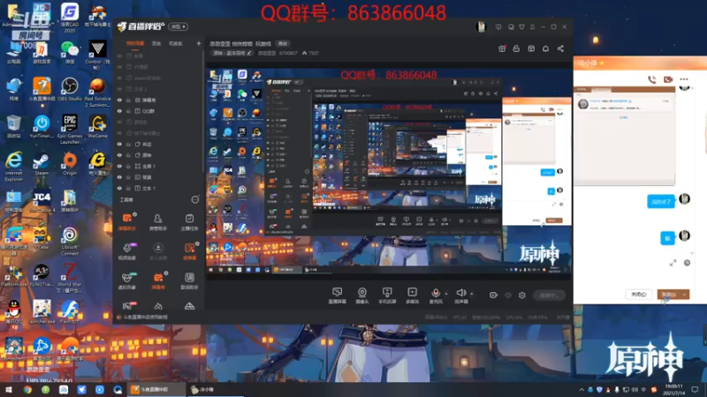Add a multimedia source from the toolbar
707x397 pixels.
click(x=412, y=296)
